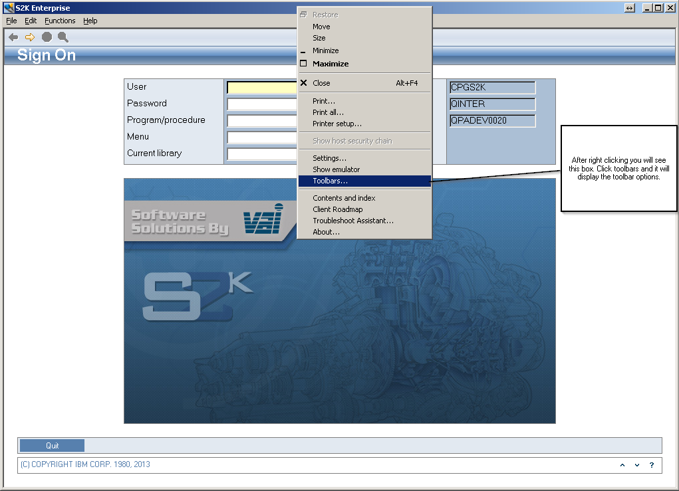The image size is (679, 491).
Task: Open the File menu
Action: point(12,21)
